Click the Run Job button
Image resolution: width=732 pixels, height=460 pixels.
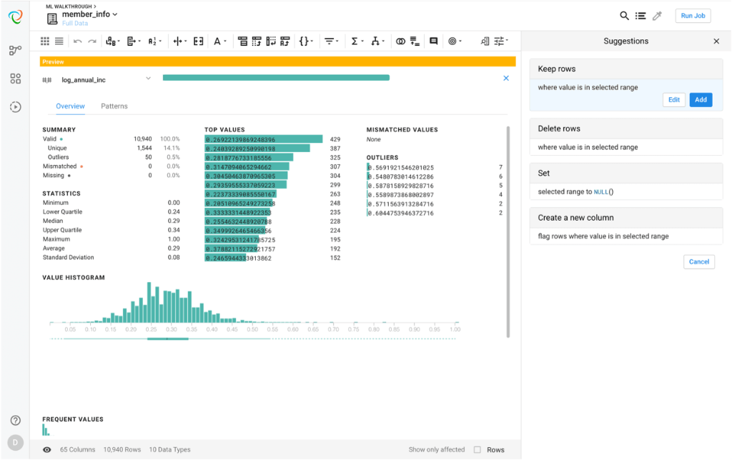pos(693,16)
